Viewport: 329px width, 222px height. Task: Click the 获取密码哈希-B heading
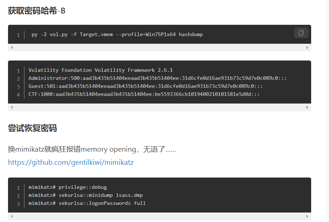37,11
